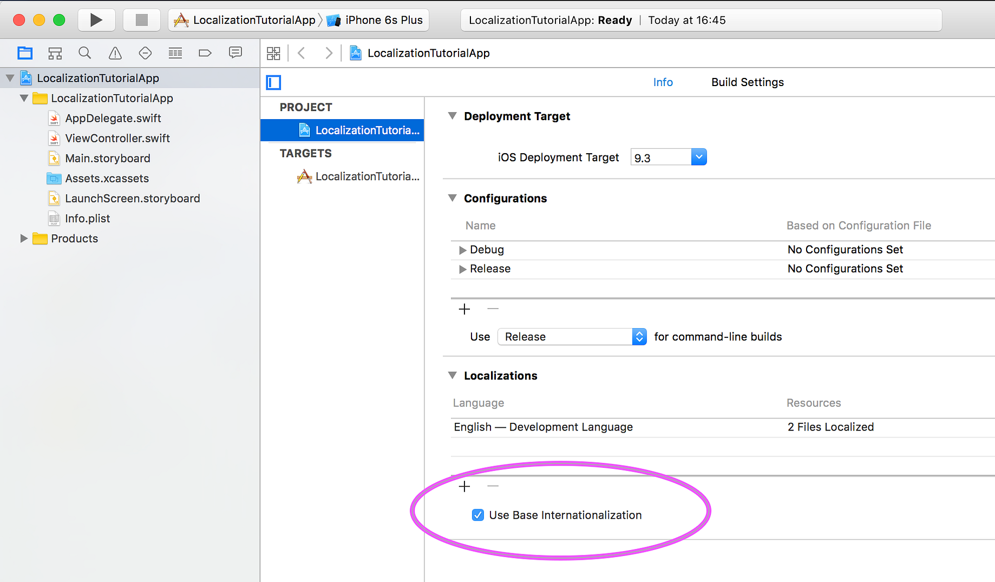Open the related items grid icon

[x=273, y=53]
